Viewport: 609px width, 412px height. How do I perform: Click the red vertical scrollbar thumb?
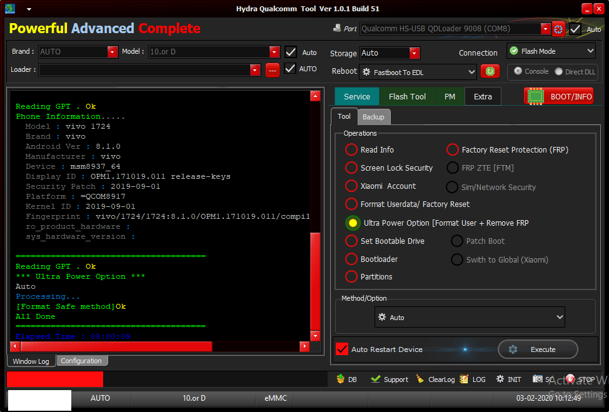pos(315,281)
